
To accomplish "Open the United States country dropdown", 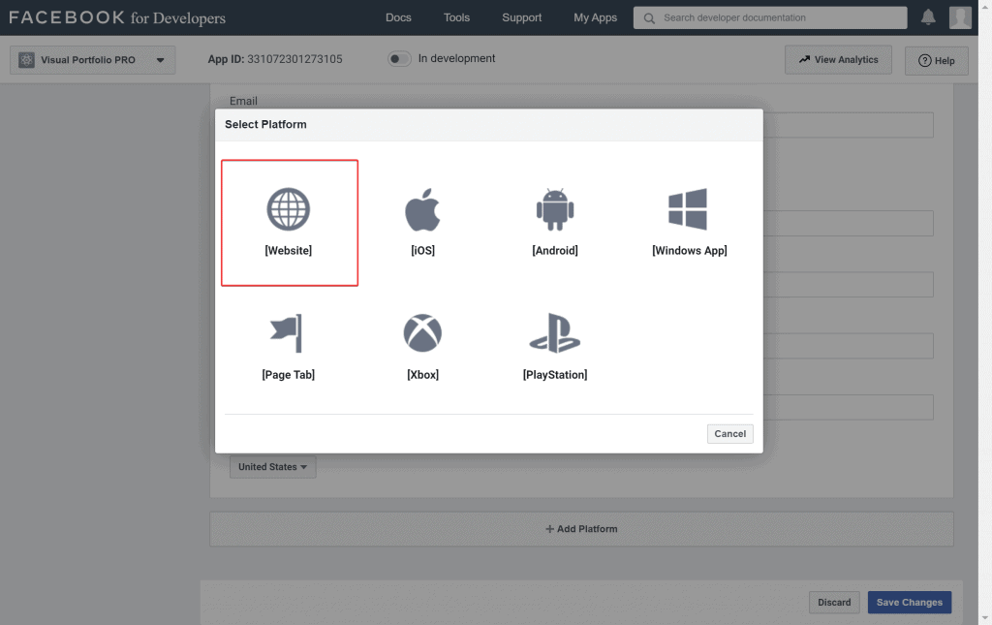I will 272,467.
